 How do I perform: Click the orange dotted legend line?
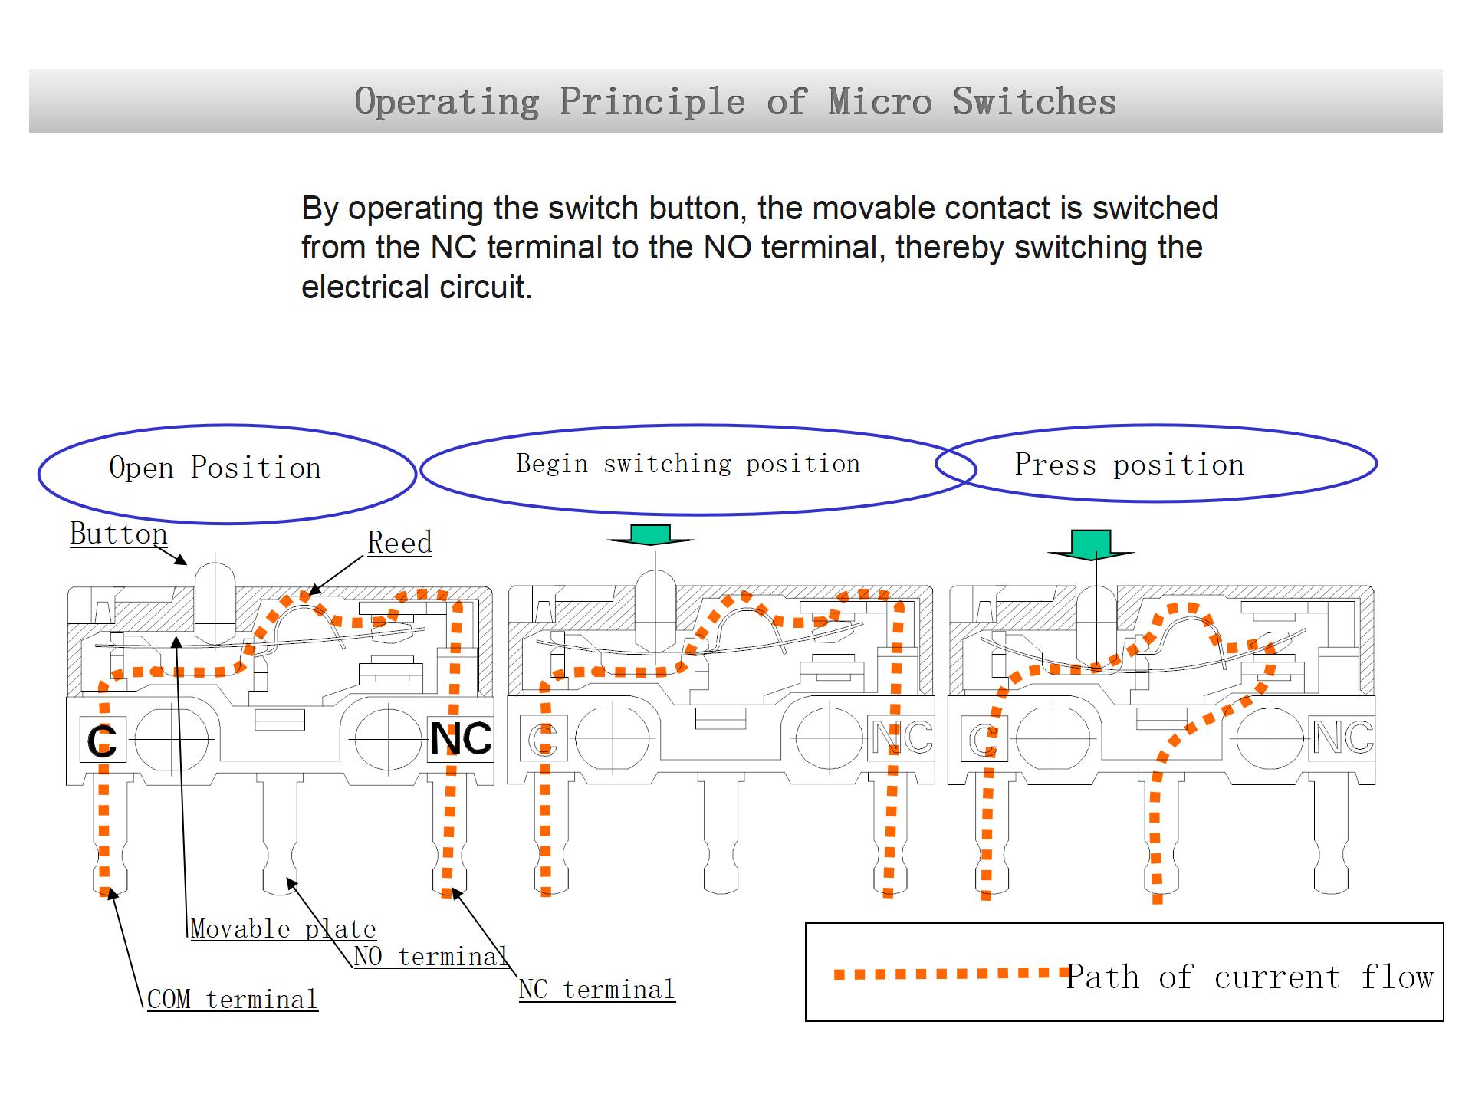951,974
